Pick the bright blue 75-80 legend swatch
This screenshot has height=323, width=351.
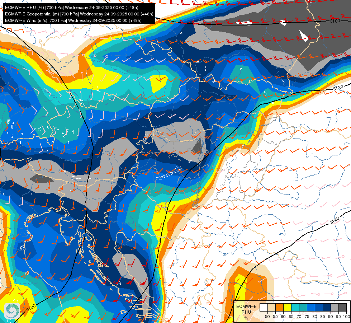[311, 307]
